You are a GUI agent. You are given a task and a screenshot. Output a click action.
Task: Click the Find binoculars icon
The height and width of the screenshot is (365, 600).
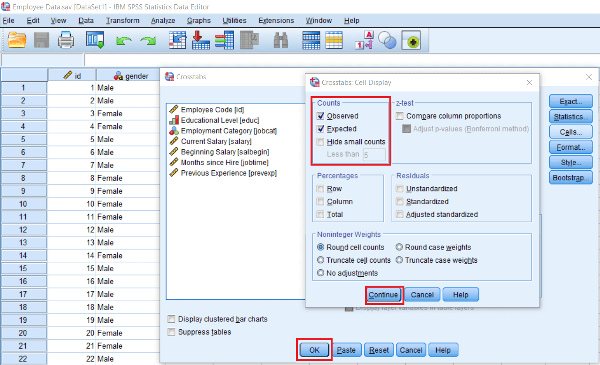click(x=281, y=40)
